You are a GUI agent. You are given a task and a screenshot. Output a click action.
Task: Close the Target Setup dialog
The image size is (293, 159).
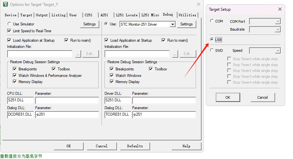[x=280, y=9]
